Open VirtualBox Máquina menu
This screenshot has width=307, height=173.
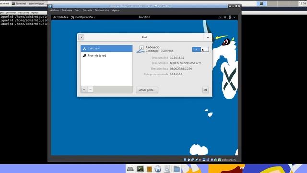[x=67, y=10]
